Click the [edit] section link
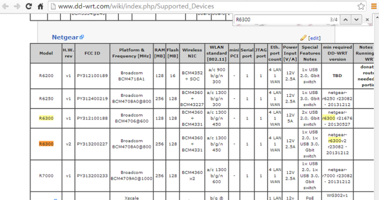379x200 pixels. coord(314,38)
